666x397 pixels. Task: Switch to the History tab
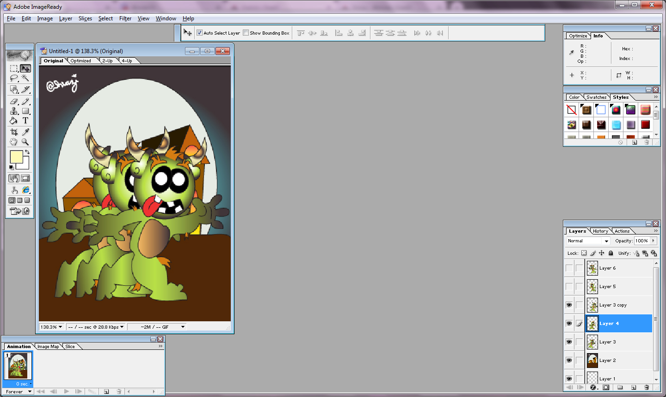point(600,231)
